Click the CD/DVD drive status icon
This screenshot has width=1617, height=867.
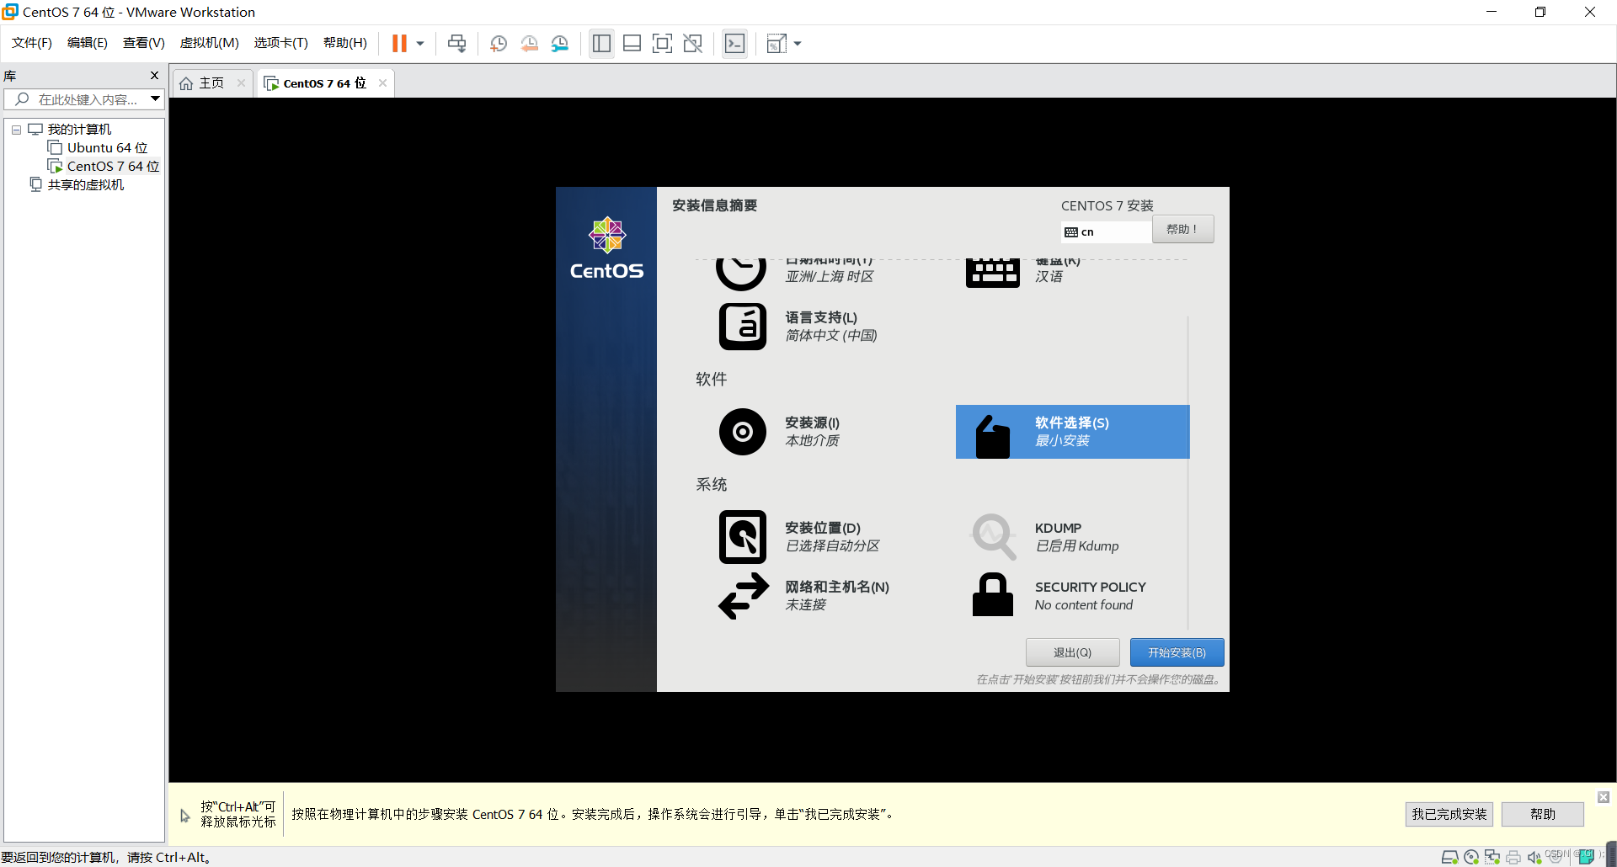tap(1471, 857)
